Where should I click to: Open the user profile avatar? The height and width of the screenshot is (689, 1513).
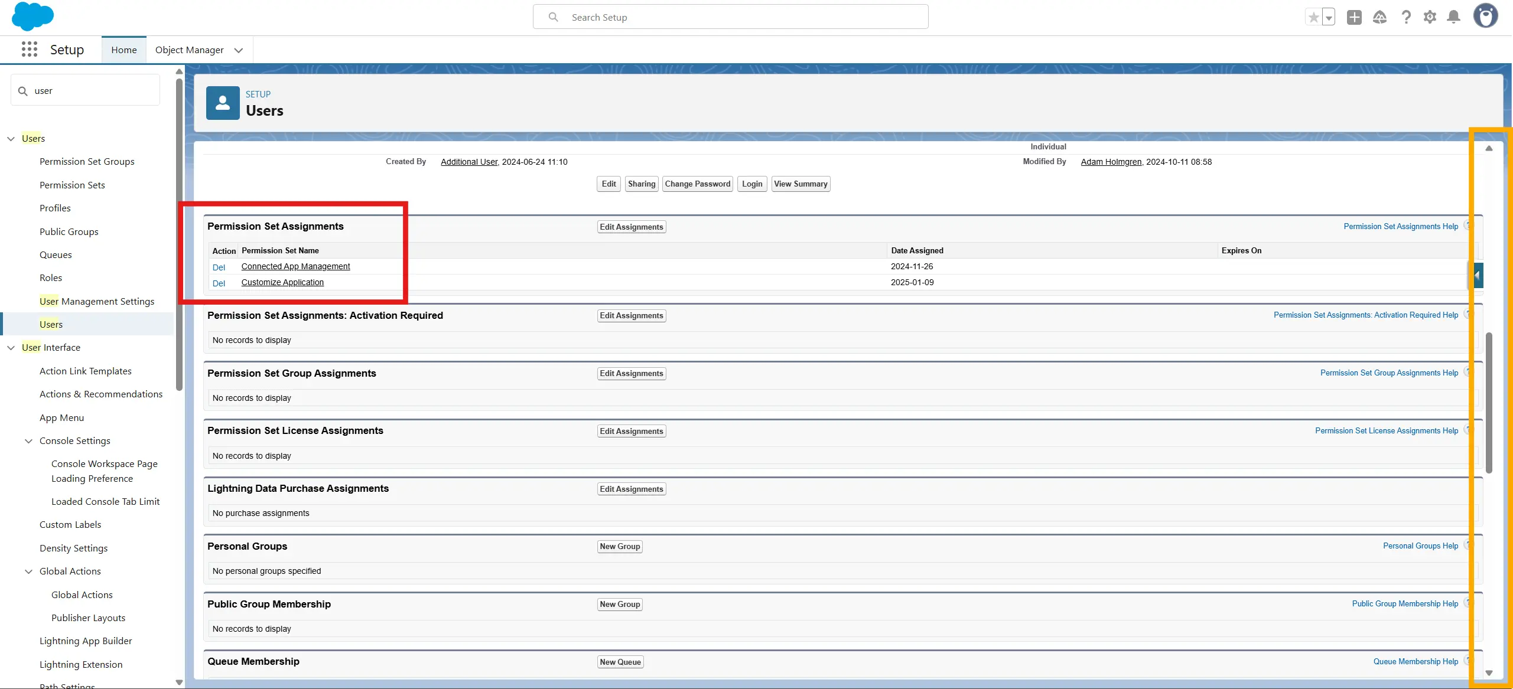pos(1485,17)
